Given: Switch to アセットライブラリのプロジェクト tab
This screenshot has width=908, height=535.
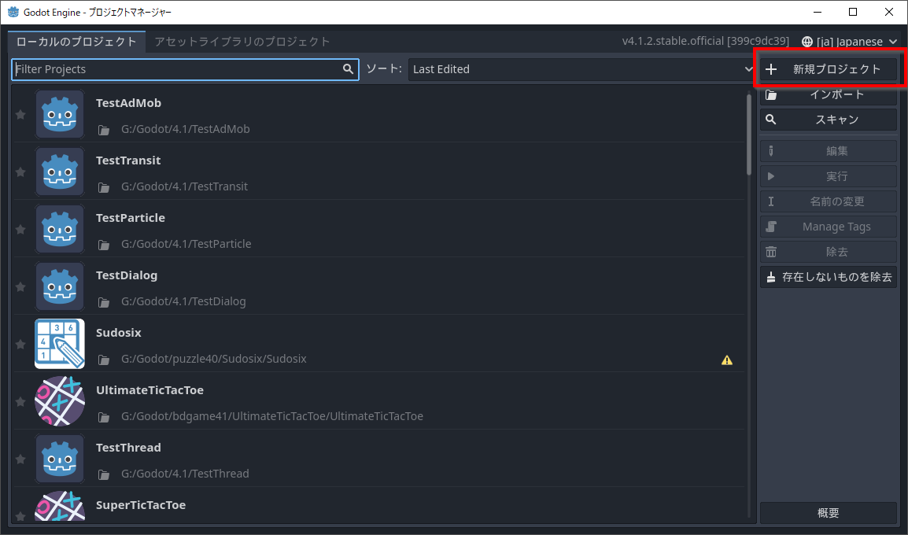Looking at the screenshot, I should 242,42.
